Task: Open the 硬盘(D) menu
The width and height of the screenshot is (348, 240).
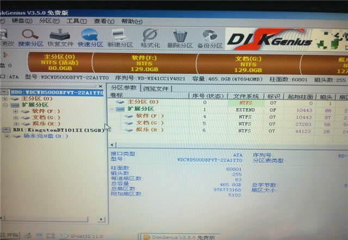Action: click(21, 21)
